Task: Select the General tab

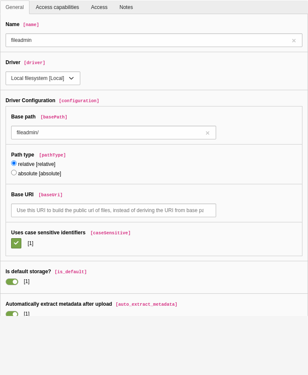Action: (15, 7)
